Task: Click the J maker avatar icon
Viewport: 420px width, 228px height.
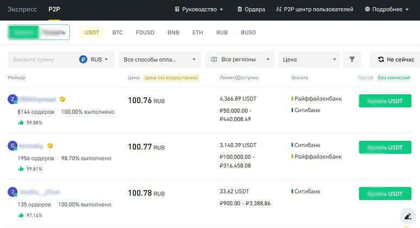Action: pos(12,192)
